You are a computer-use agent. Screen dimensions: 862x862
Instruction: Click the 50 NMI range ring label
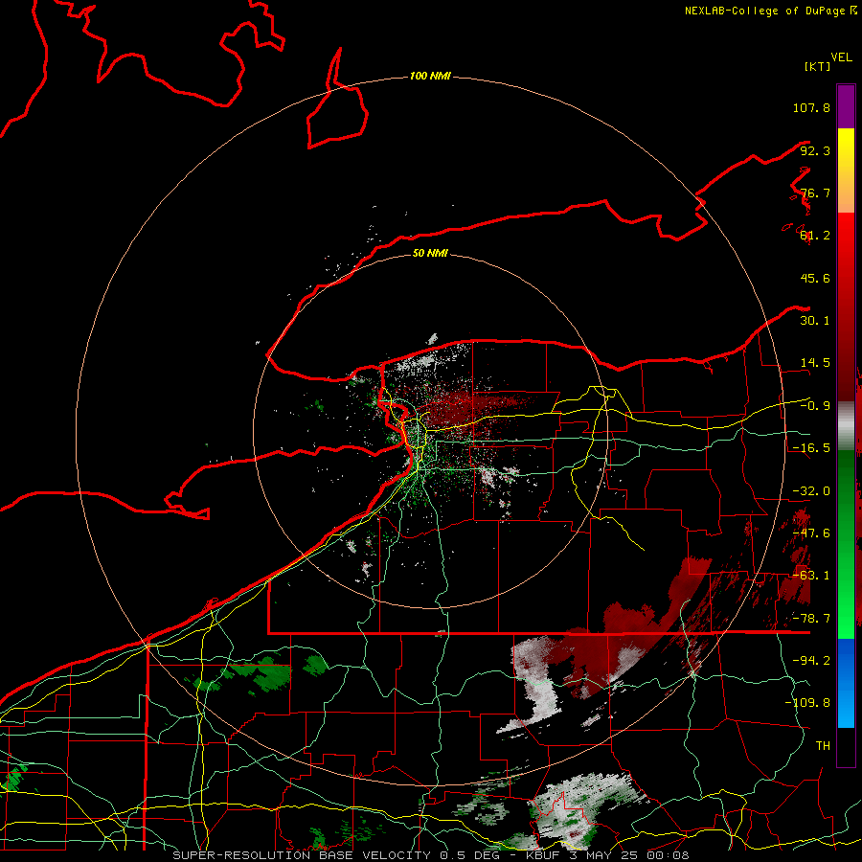tap(430, 253)
